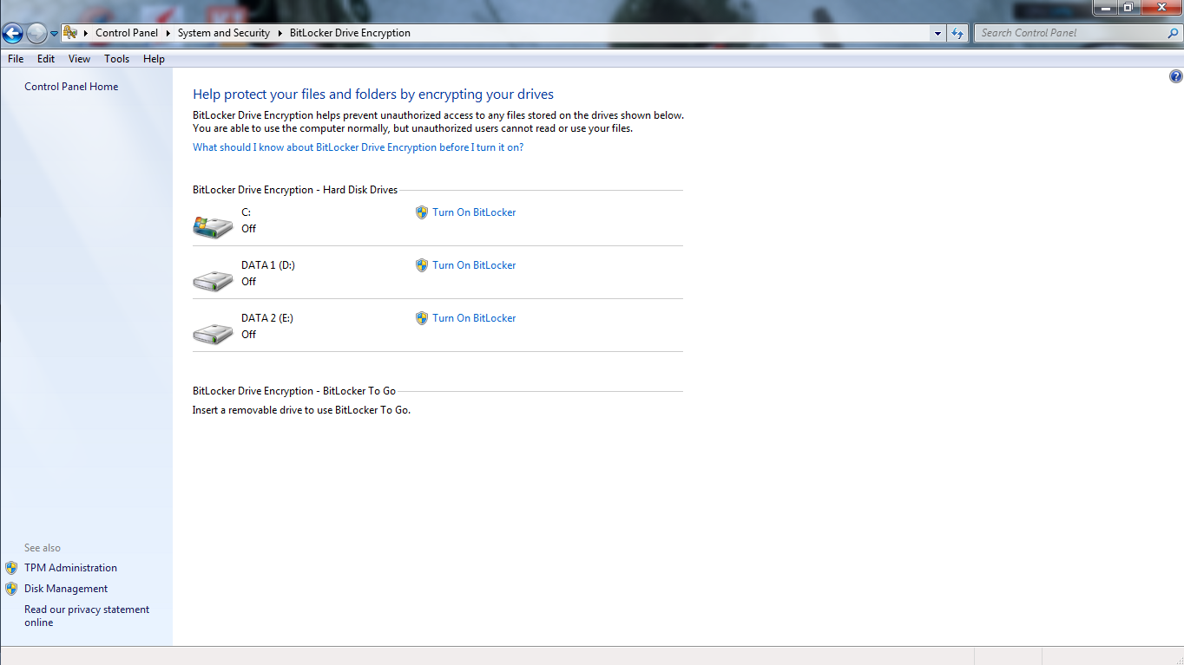Click the DATA 2 (E:) label text
This screenshot has height=665, width=1184.
(267, 318)
